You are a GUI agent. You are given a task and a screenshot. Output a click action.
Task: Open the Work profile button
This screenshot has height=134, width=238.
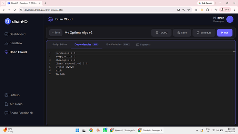coord(225,10)
